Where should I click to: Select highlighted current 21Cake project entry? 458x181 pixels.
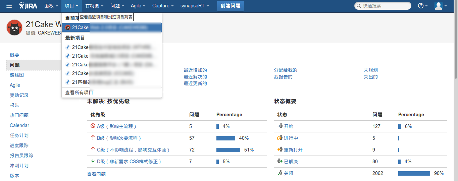click(112, 27)
